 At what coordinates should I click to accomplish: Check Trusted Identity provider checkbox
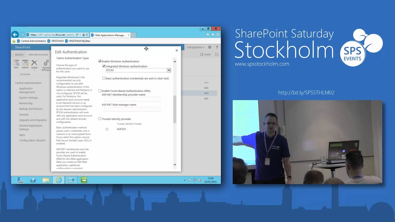[100, 119]
